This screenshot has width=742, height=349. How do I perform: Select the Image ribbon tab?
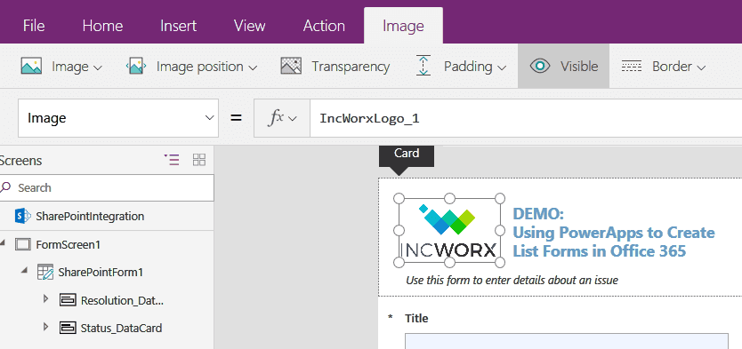tap(403, 26)
